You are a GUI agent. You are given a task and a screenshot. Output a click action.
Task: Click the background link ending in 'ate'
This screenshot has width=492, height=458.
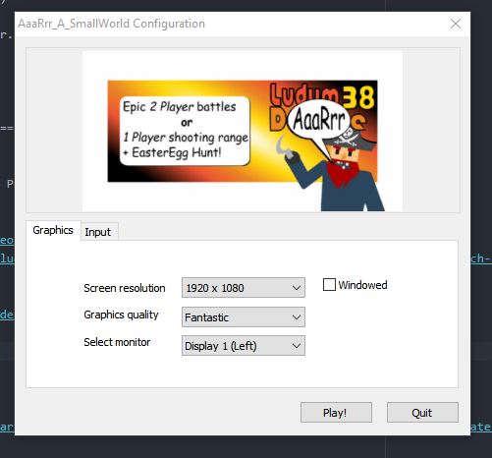click(481, 427)
